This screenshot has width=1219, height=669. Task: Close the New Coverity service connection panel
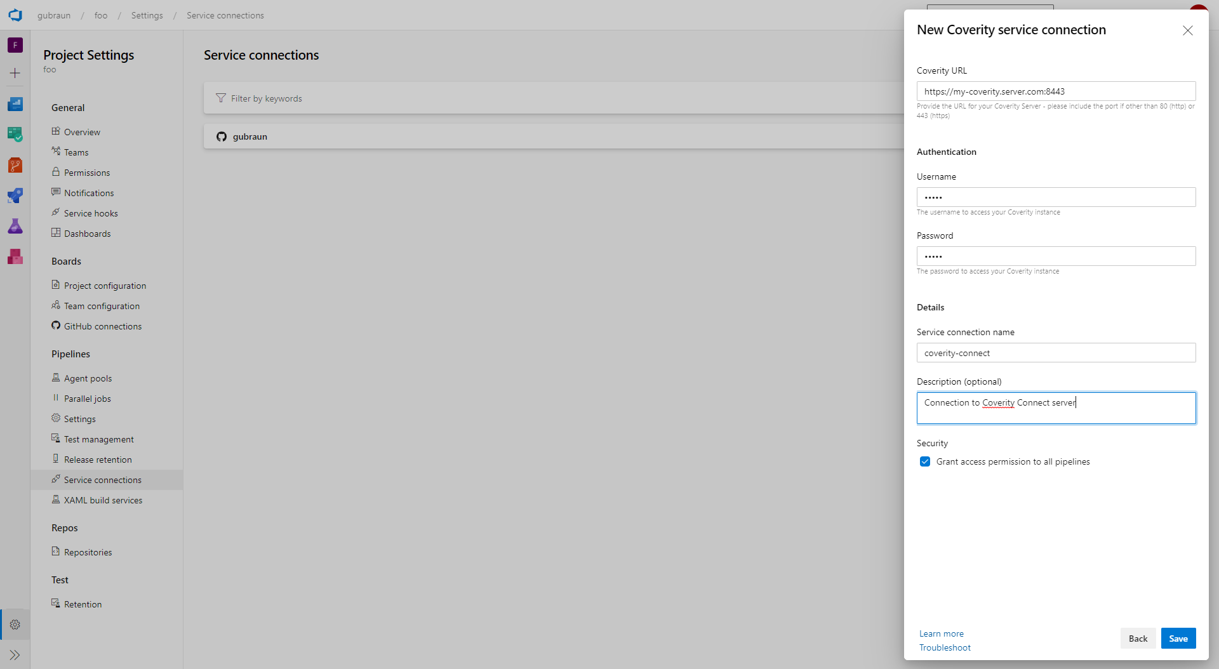[1187, 30]
